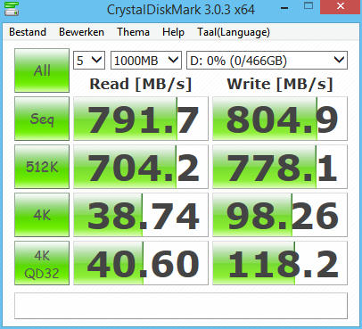Select the 512K read result 704.2
362x329 pixels.
(141, 167)
